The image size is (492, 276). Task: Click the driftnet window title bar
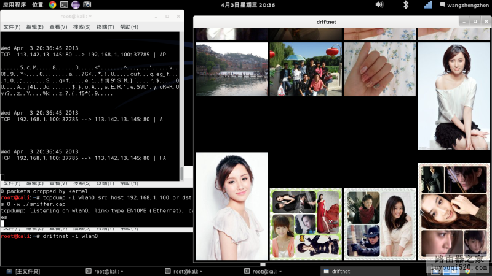coord(327,22)
